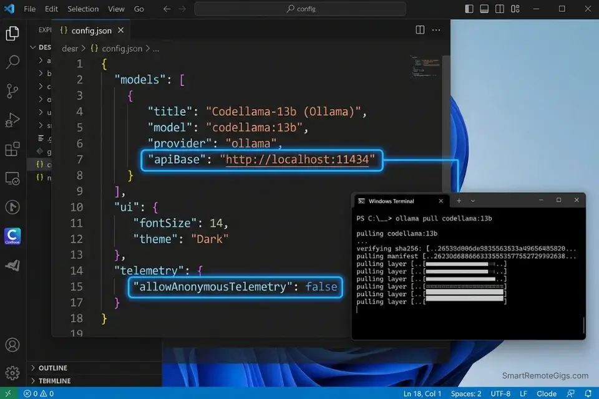Open the Search view in the activity bar
Viewport: 599px width, 399px height.
[x=12, y=61]
